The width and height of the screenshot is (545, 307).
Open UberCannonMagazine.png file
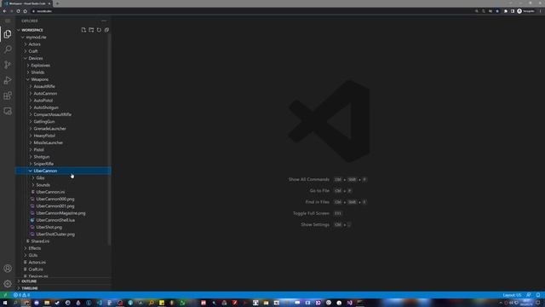[63, 213]
